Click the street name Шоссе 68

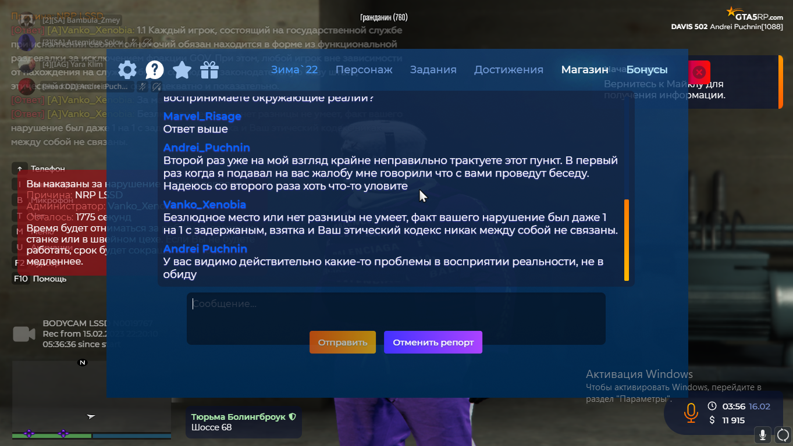click(211, 428)
